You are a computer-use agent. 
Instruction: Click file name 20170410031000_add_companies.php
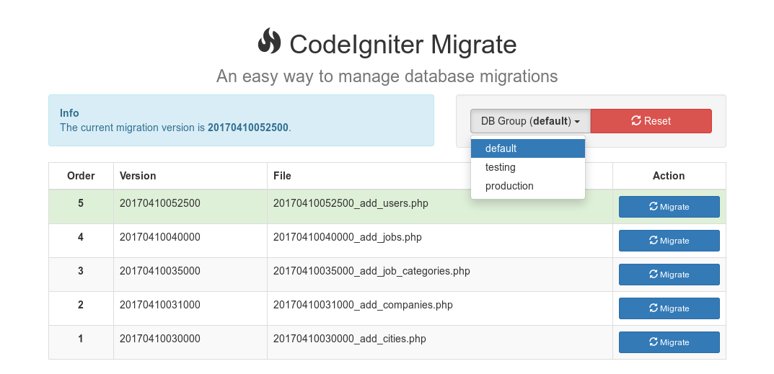point(363,305)
